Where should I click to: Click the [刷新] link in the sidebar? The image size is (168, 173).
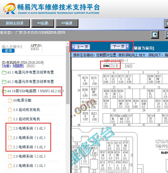(x=31, y=66)
